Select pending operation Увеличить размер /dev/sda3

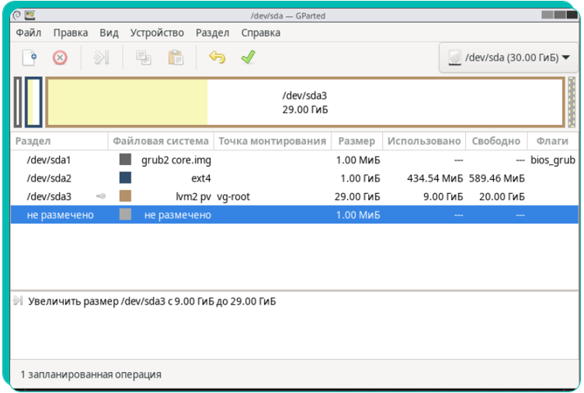tap(152, 302)
